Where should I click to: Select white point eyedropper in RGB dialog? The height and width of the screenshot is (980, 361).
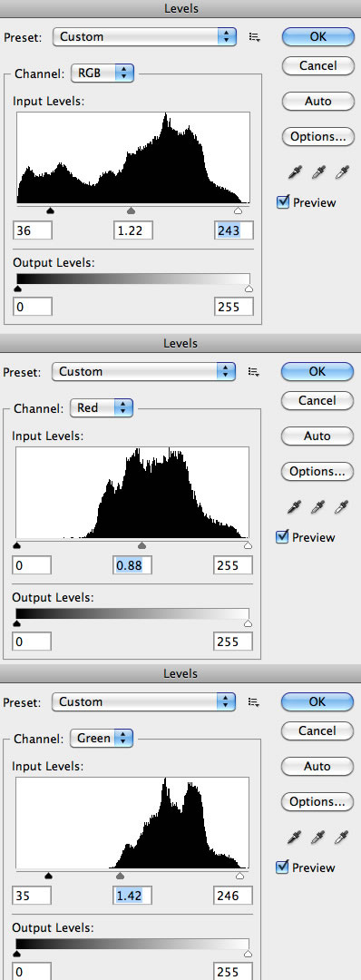[341, 172]
